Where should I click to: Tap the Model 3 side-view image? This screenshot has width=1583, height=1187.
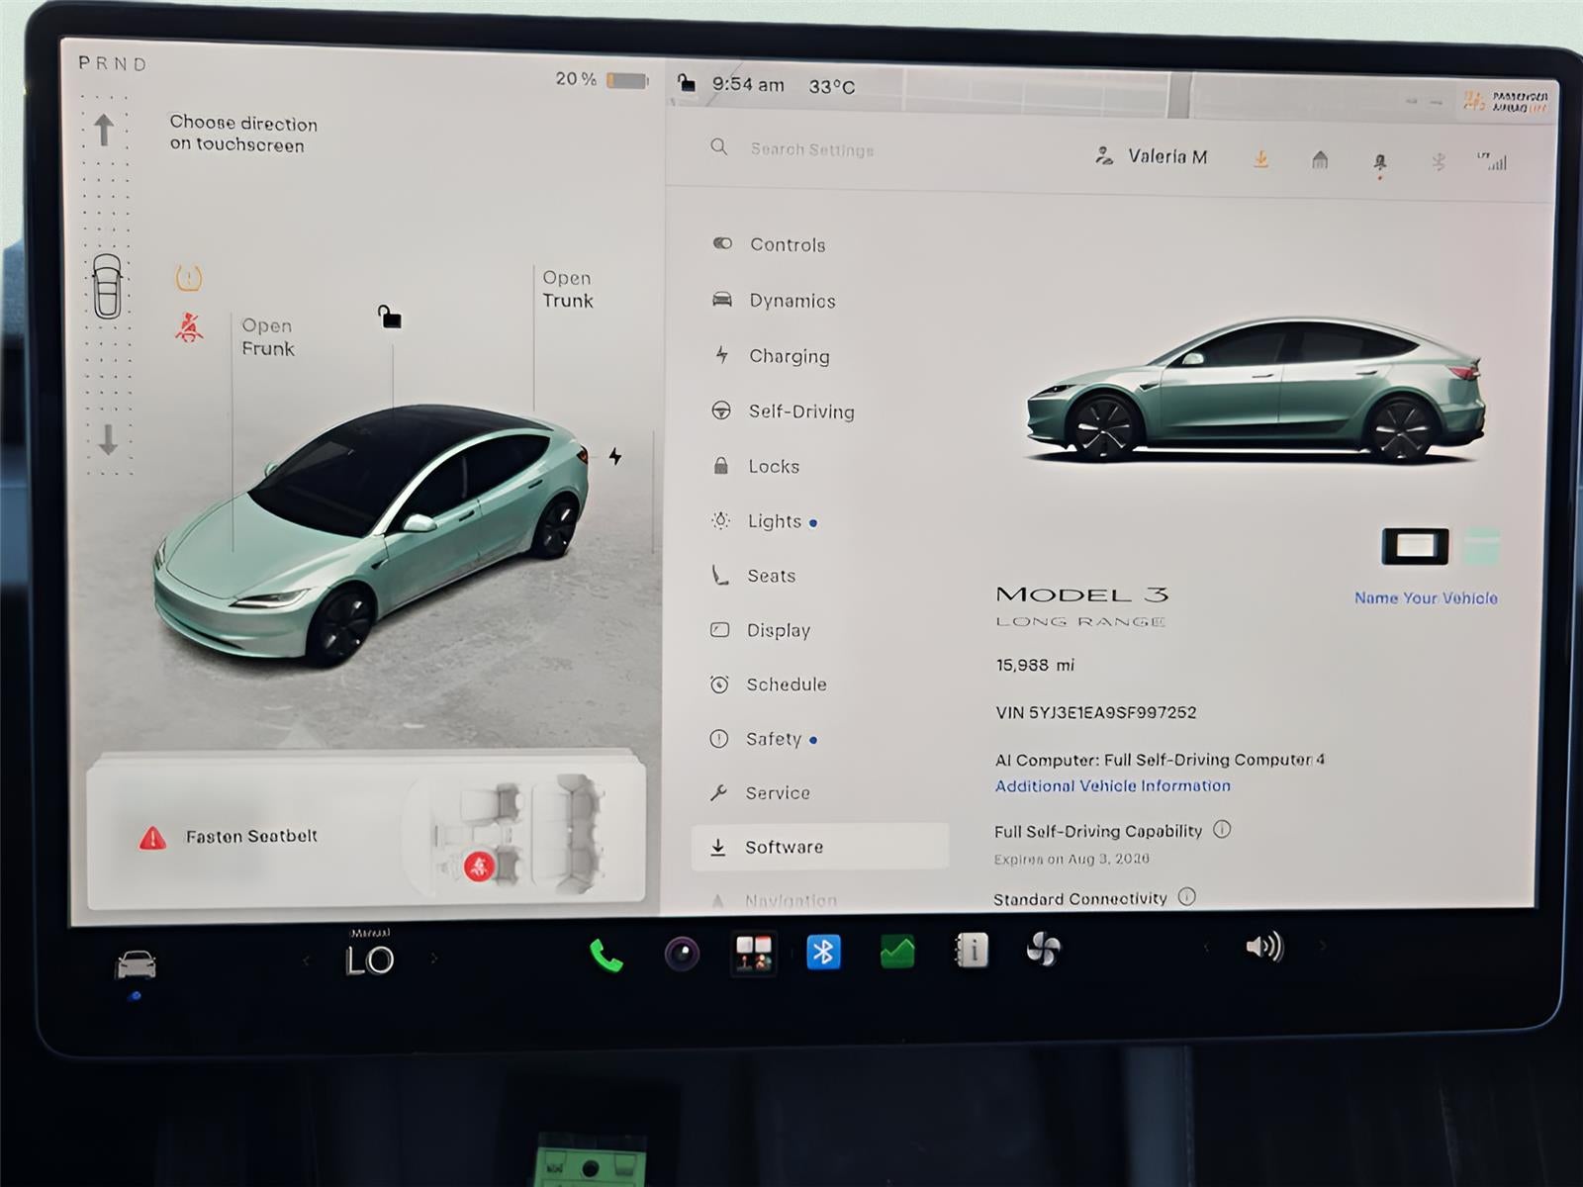pos(1255,390)
